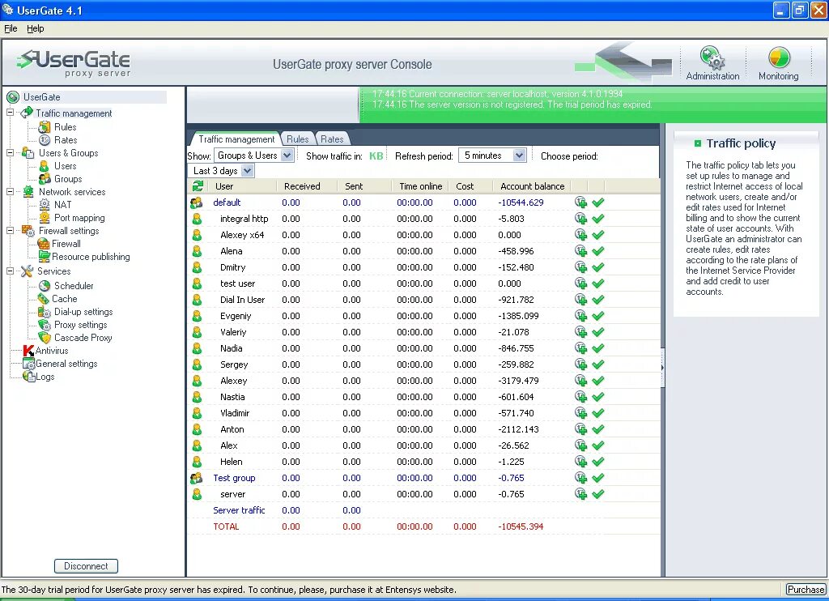Switch to the Rates tab

(332, 139)
